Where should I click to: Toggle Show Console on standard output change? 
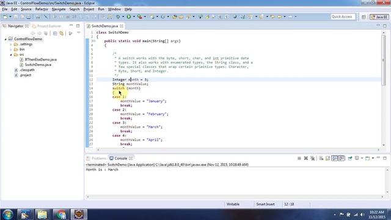coord(335,158)
